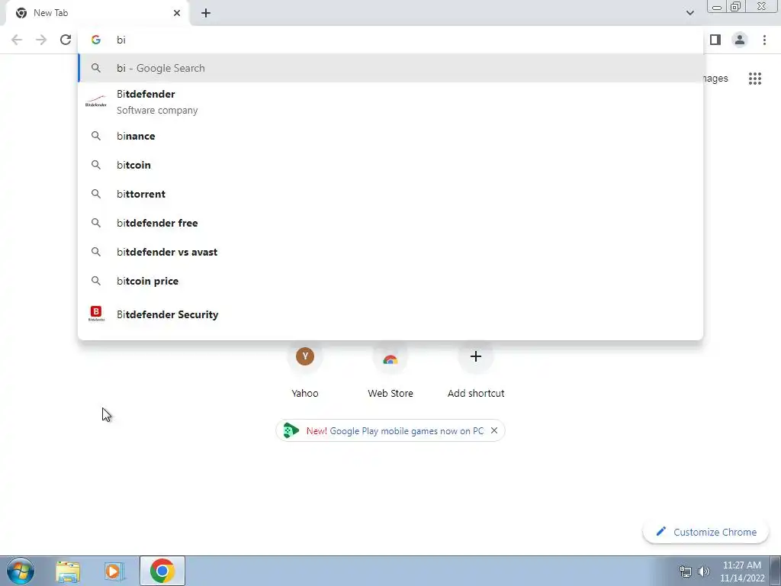Click the Customize Chrome button
781x586 pixels.
(705, 532)
